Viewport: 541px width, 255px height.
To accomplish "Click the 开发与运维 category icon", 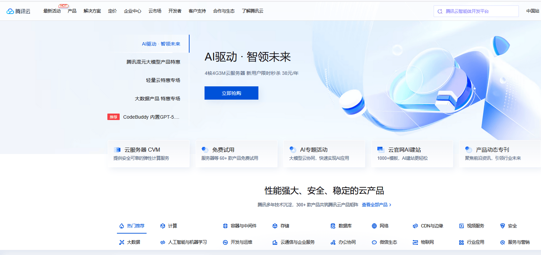I will pos(225,242).
